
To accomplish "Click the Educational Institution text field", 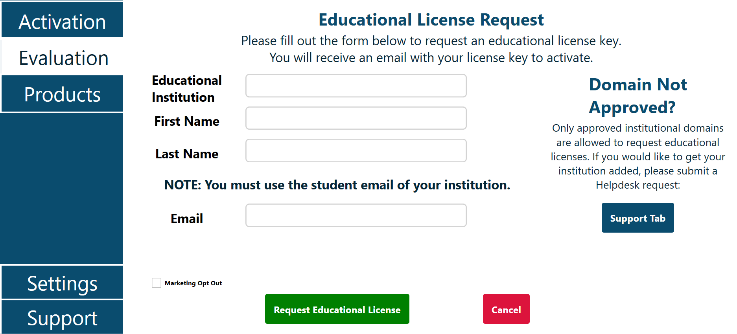I will click(x=356, y=86).
